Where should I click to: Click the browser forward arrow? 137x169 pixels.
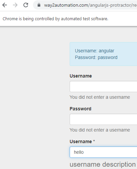click(x=15, y=5)
